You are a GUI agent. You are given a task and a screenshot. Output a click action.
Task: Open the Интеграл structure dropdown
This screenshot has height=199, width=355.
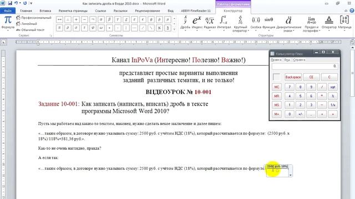224,23
